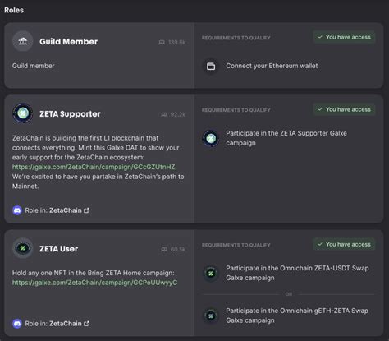The height and width of the screenshot is (341, 389).
Task: Click ZETA User's You have access badge
Action: click(x=344, y=244)
